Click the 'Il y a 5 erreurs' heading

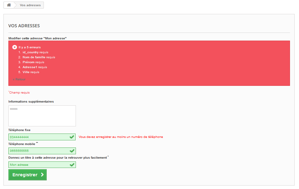[x=30, y=47]
